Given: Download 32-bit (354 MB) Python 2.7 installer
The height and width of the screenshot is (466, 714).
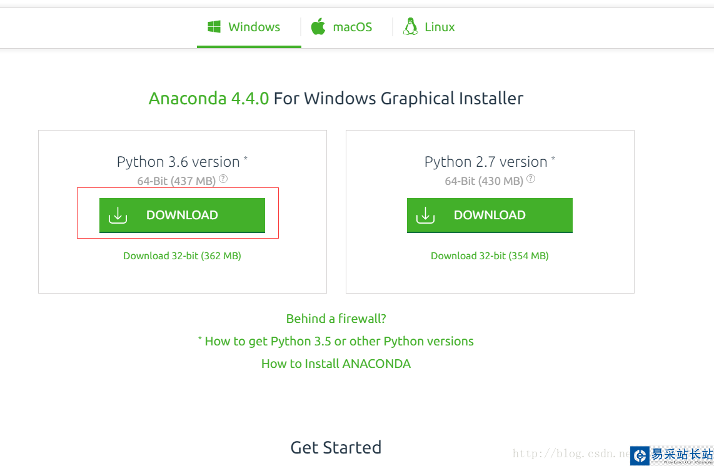Looking at the screenshot, I should (x=490, y=255).
